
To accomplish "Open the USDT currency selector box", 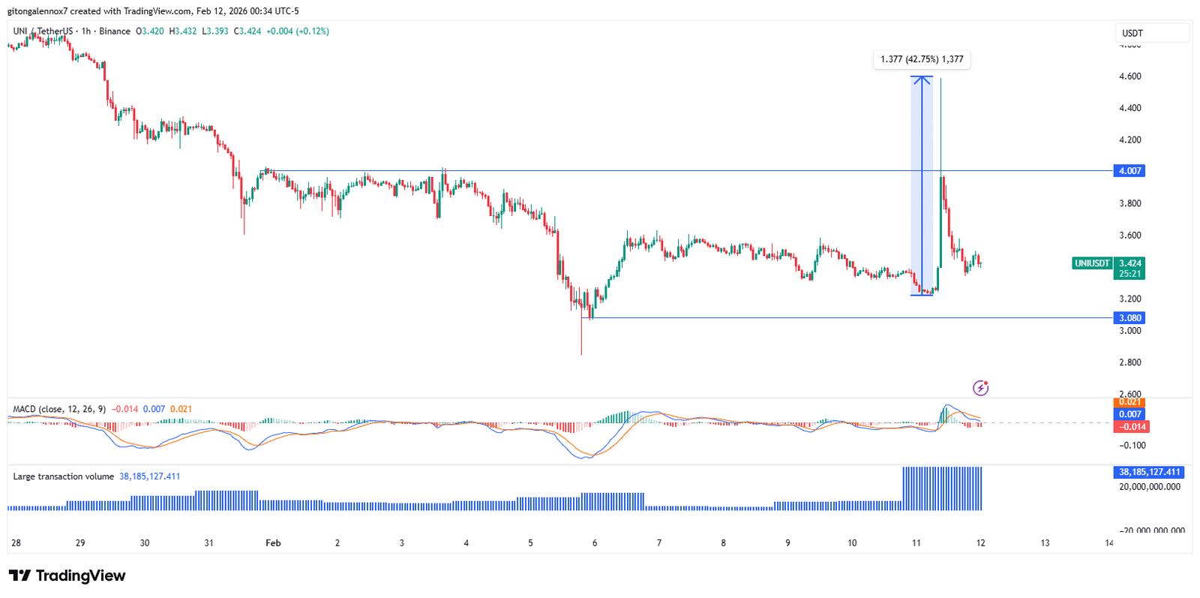I will (1151, 33).
